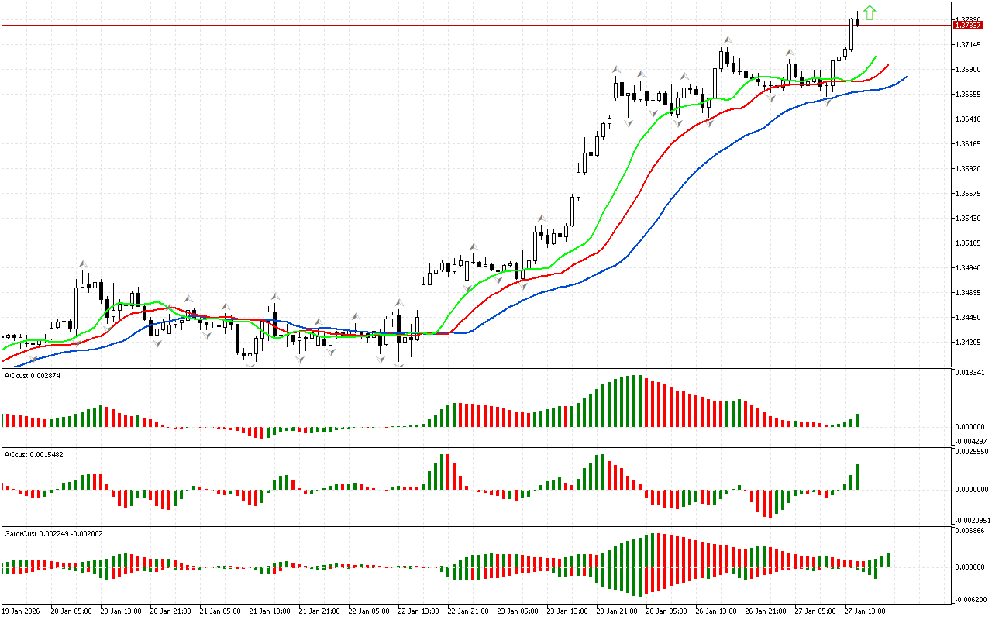Click the last green ACcust histogram bar
992x620 pixels.
click(x=858, y=477)
